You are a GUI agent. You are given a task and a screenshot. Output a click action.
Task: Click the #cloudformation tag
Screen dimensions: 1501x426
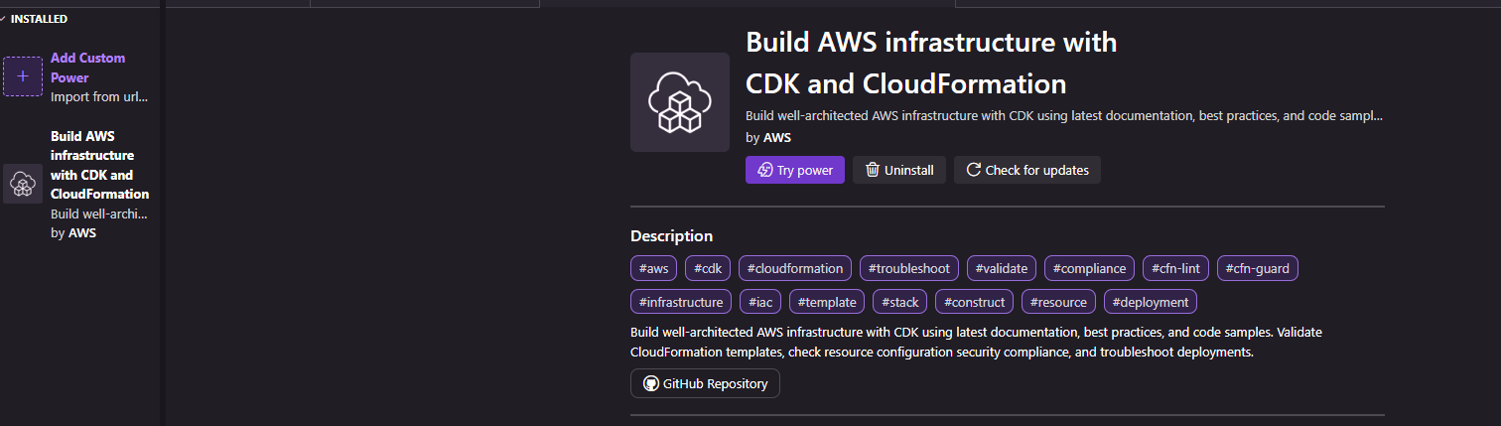795,268
